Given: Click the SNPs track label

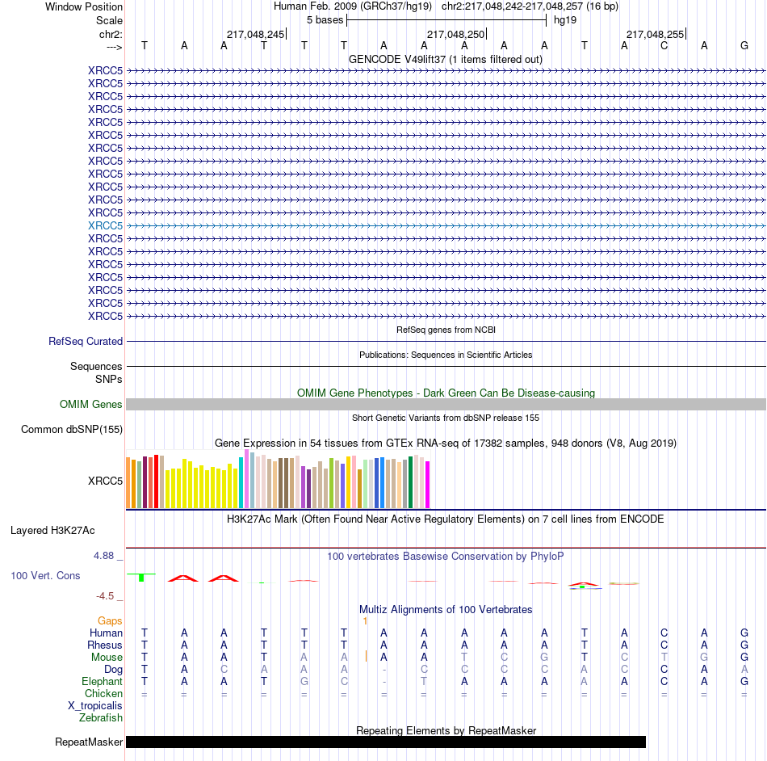Looking at the screenshot, I should 109,379.
